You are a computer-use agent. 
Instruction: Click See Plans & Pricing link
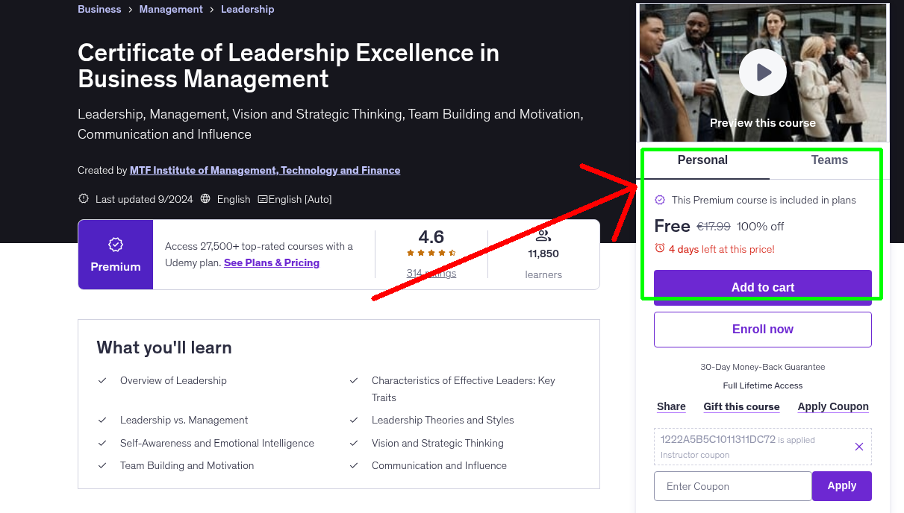click(271, 262)
